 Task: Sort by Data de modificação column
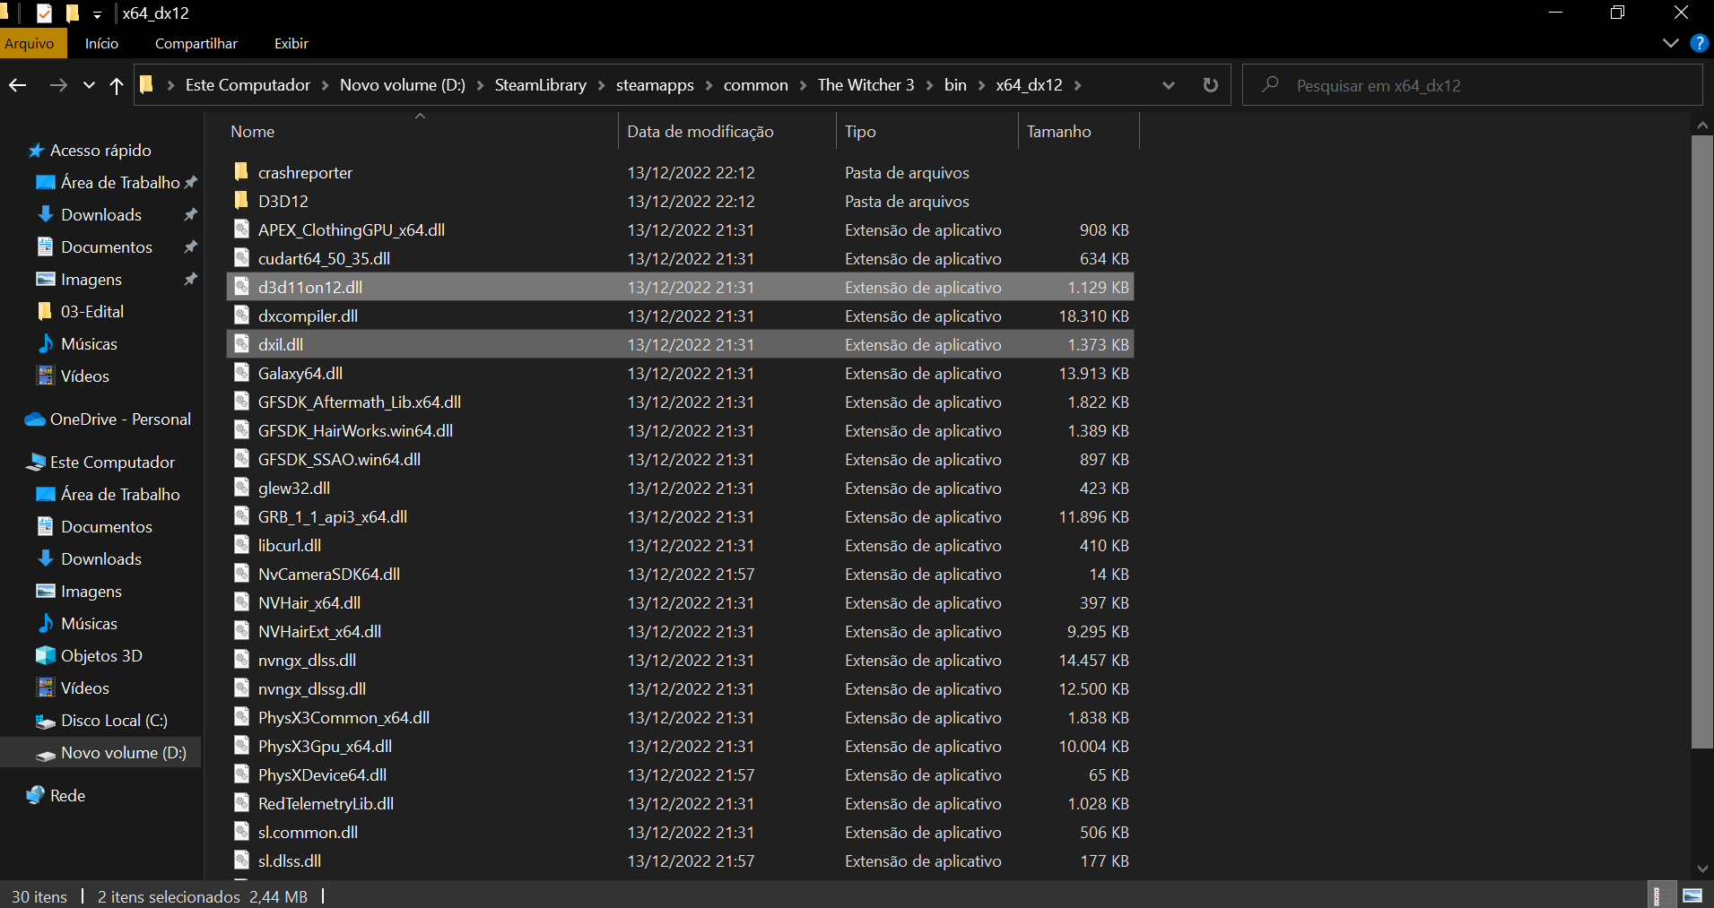[700, 132]
